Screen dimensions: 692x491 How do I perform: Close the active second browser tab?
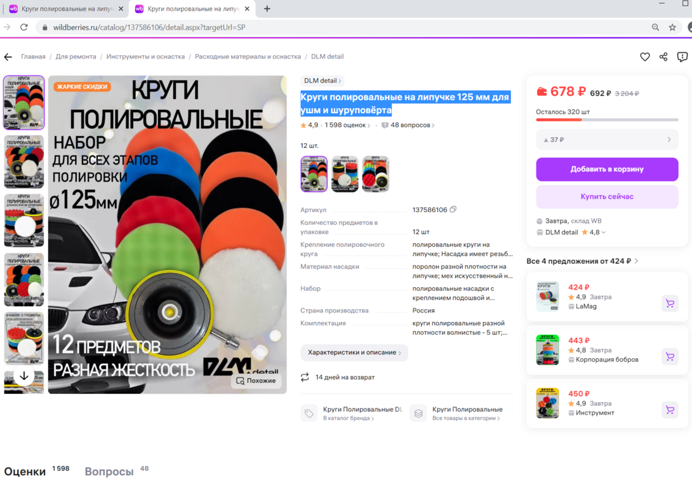(247, 9)
